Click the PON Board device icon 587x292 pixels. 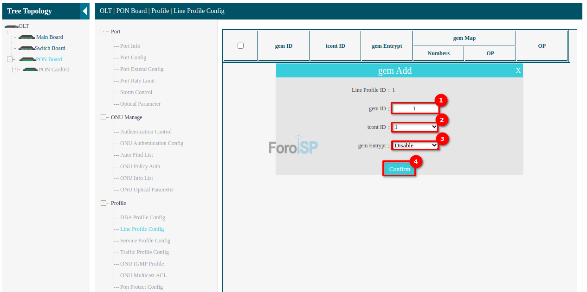pyautogui.click(x=27, y=59)
